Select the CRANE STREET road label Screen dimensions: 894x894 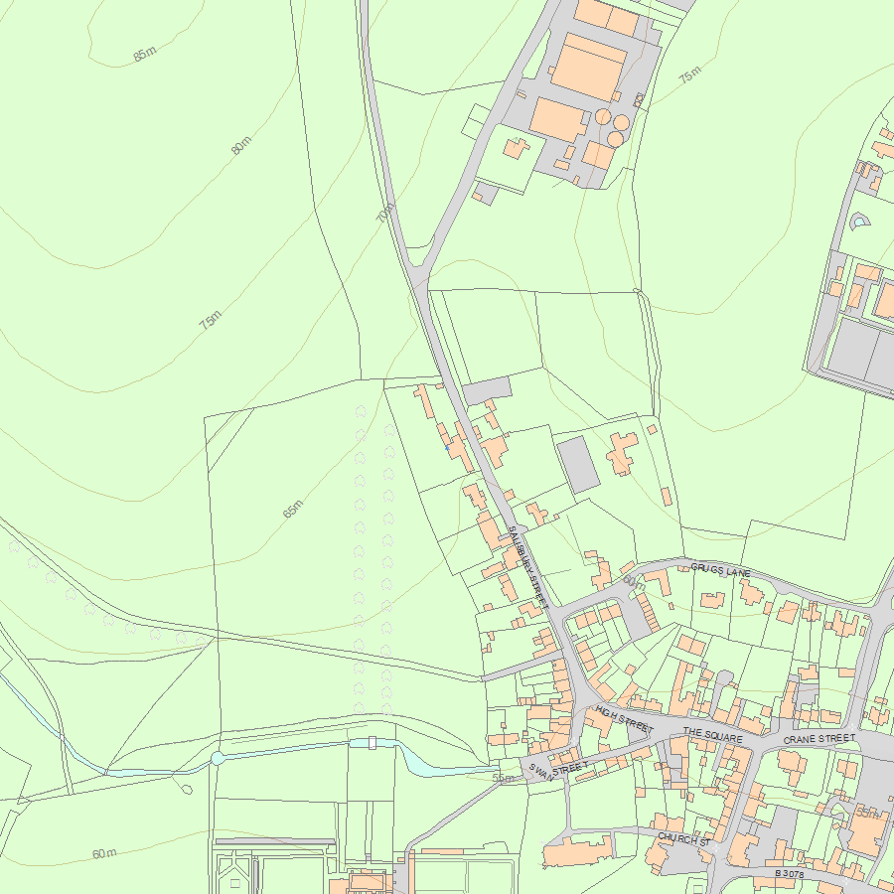pyautogui.click(x=819, y=739)
